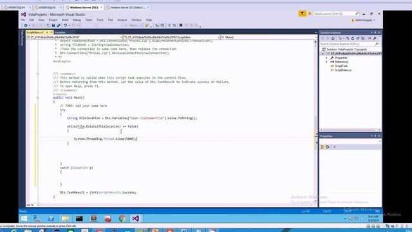Open the Edit menu
Viewport: 412px width, 232px height.
(32, 20)
